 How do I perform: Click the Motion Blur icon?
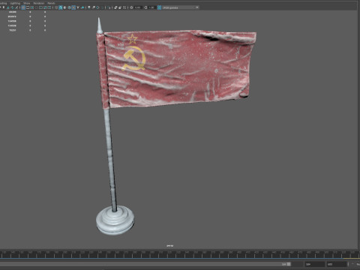point(94,7)
